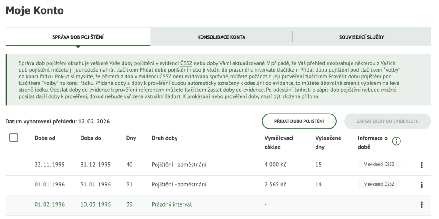Switch to the Správa dob pojištění tab

(78, 37)
